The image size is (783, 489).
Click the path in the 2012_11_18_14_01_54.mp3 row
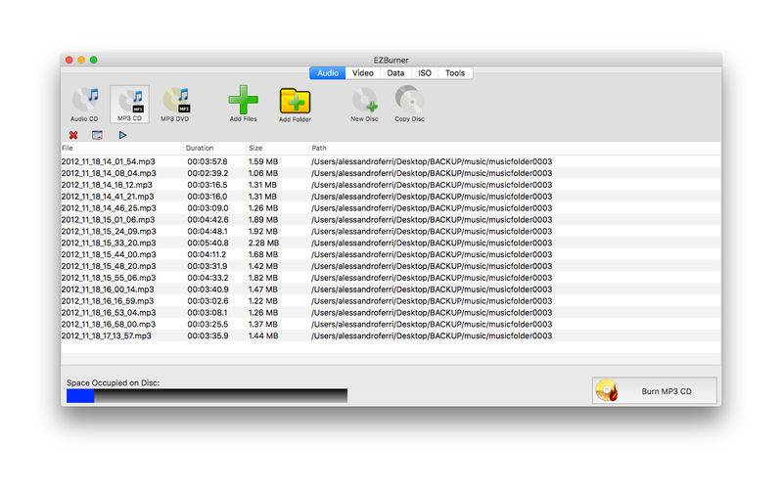(x=432, y=161)
